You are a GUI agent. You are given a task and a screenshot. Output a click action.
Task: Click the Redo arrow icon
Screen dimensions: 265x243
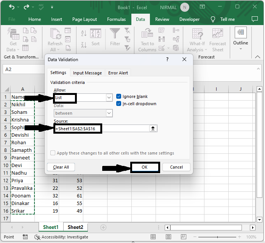(26, 7)
